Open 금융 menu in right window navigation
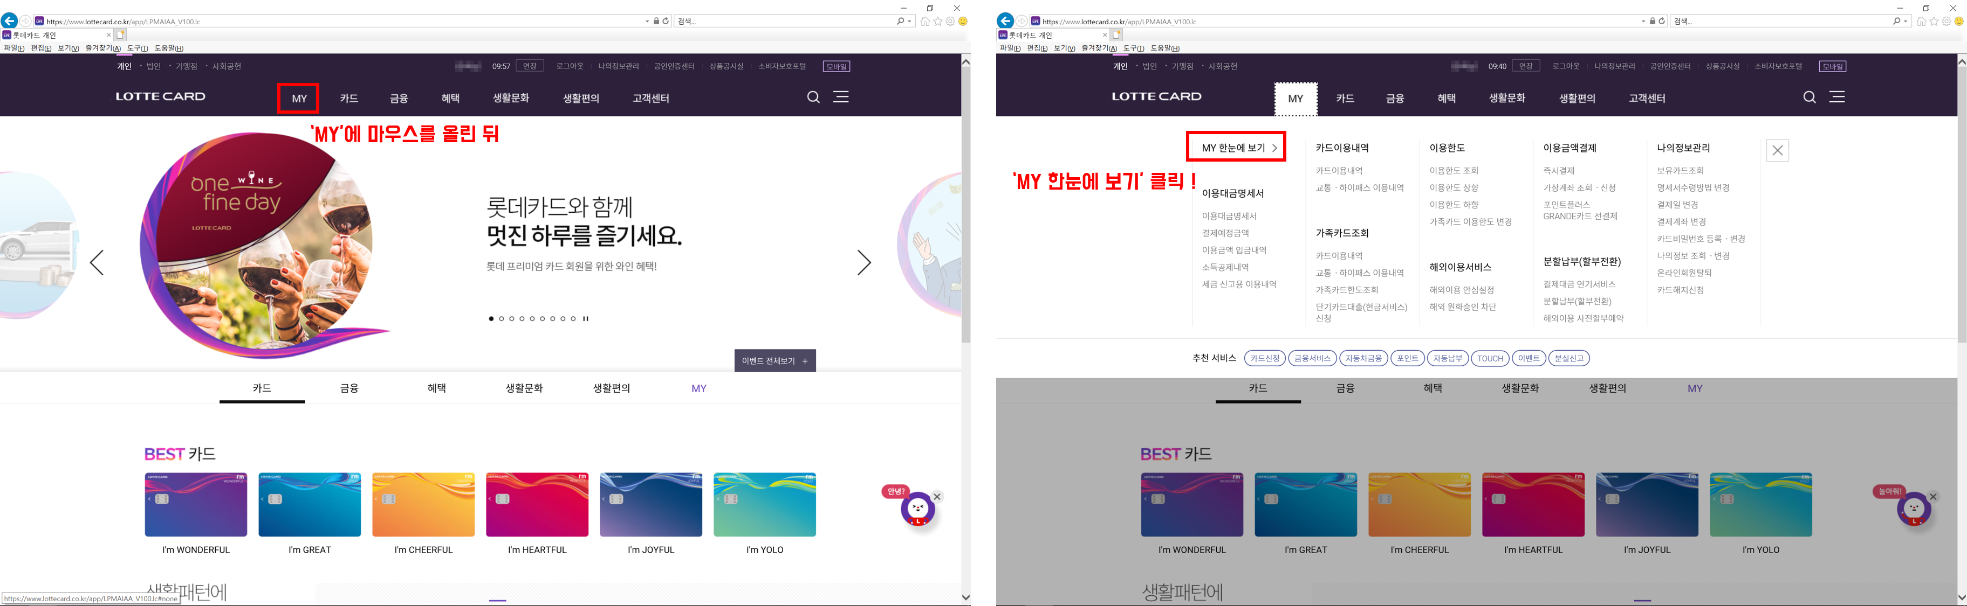1967x606 pixels. (x=1395, y=99)
